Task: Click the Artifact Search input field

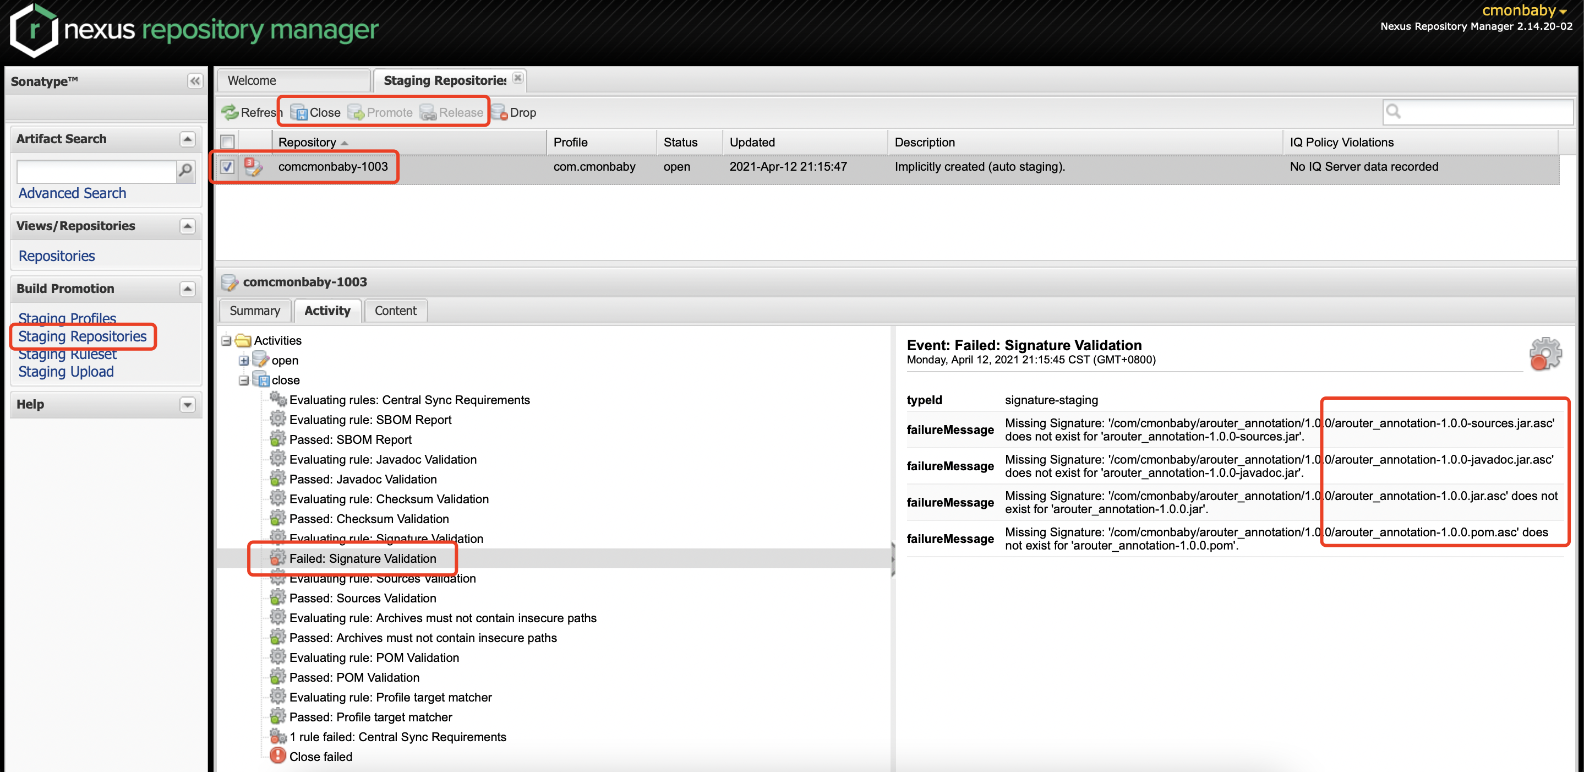Action: tap(96, 171)
